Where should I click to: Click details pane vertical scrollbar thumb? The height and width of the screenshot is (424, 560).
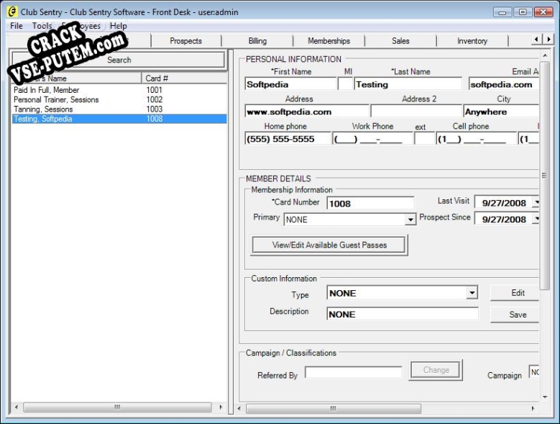click(x=545, y=176)
